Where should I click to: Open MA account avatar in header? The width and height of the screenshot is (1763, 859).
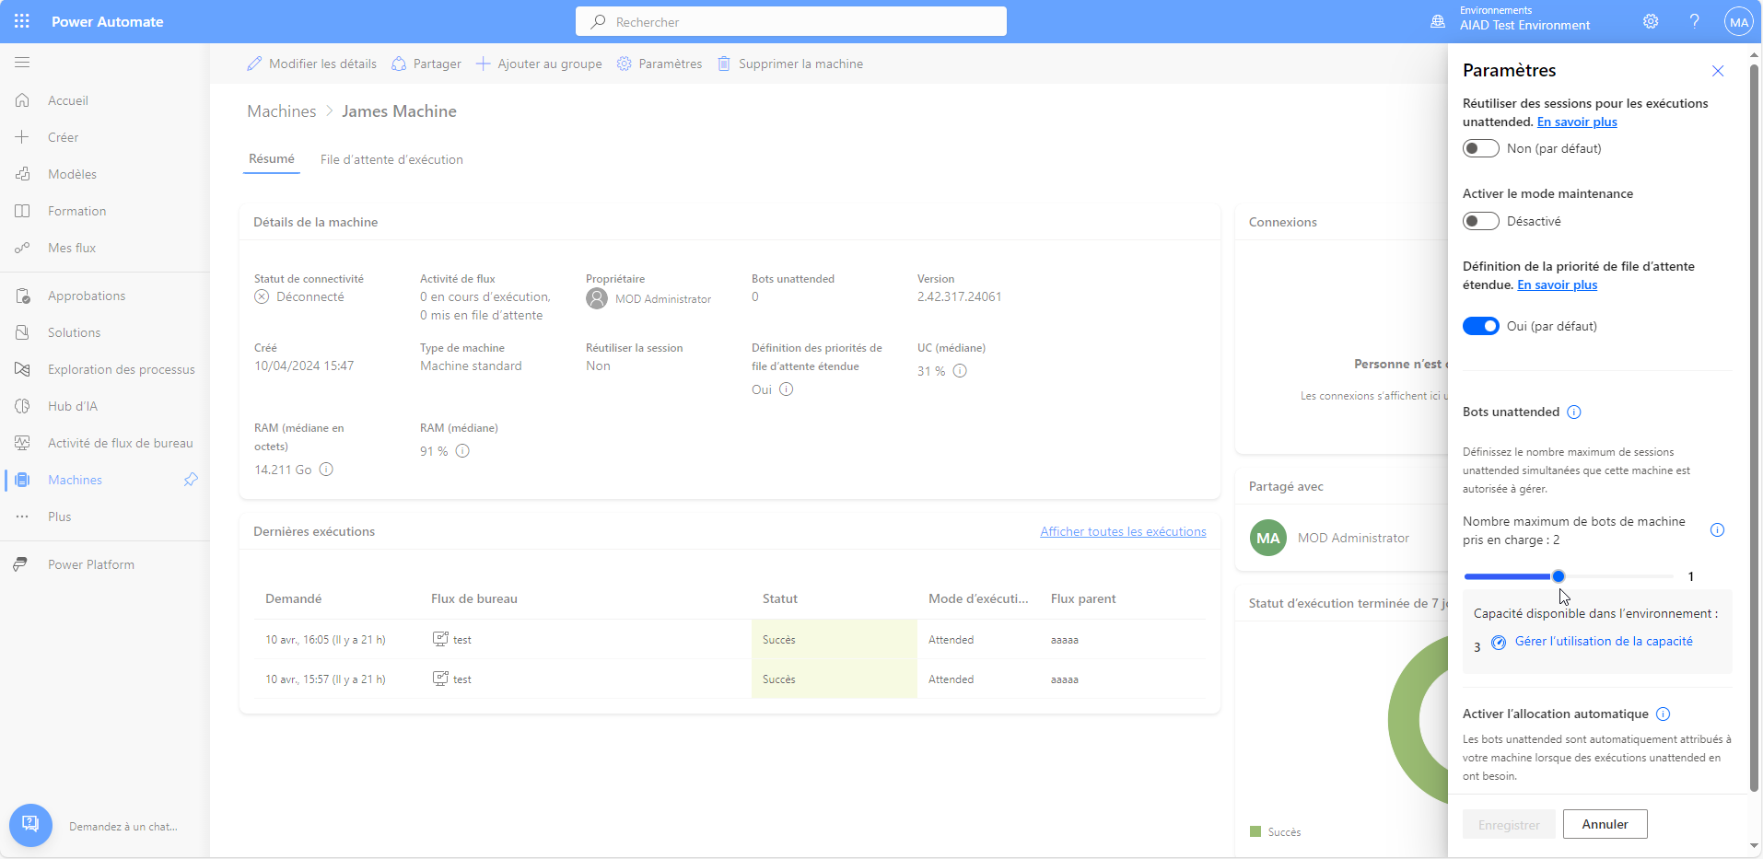tap(1738, 22)
